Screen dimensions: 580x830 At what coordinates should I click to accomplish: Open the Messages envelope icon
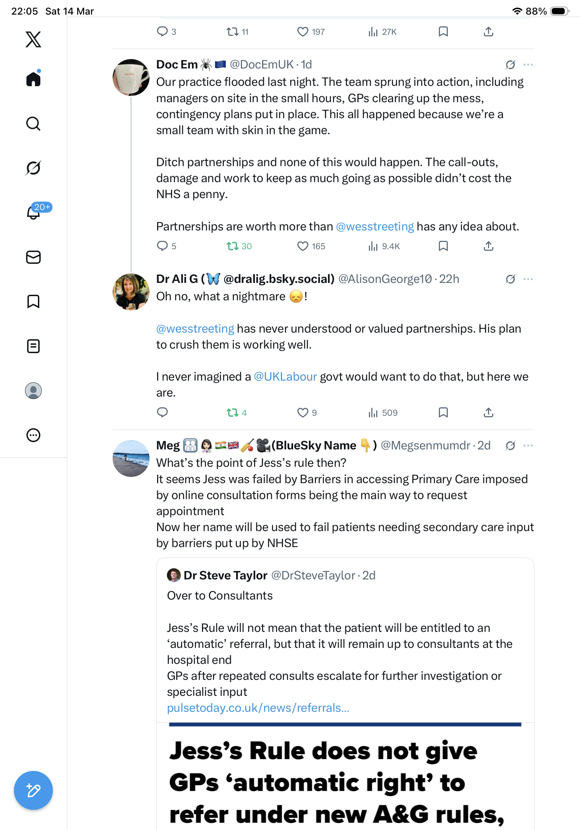click(x=33, y=258)
